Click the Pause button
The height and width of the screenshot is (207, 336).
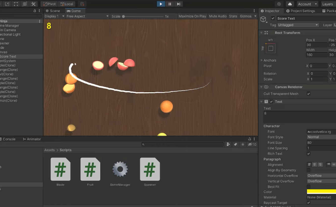pos(170,4)
